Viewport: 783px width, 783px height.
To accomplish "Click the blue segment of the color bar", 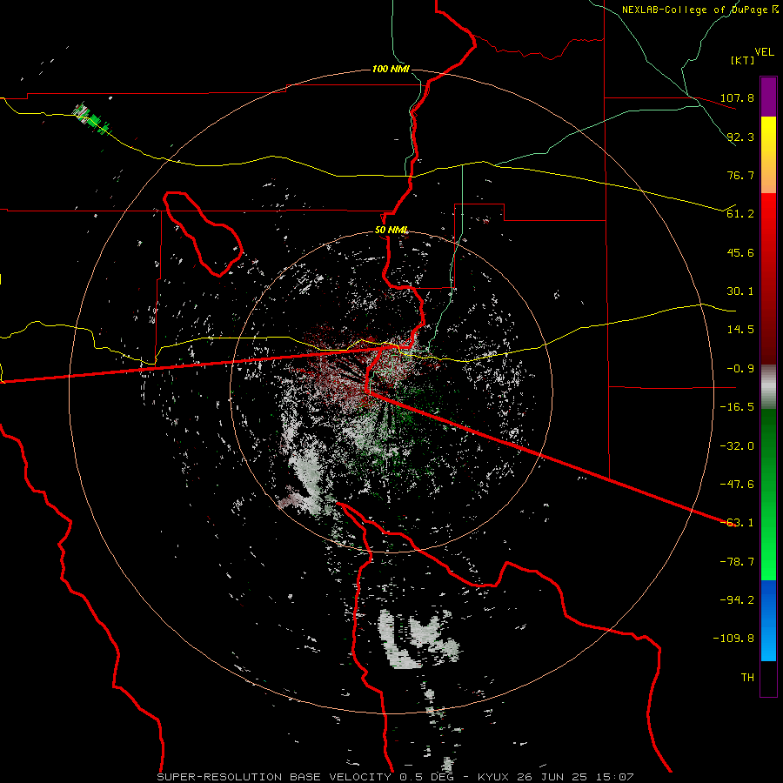I will click(768, 620).
